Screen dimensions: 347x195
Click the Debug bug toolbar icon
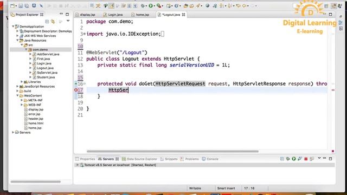point(143,6)
